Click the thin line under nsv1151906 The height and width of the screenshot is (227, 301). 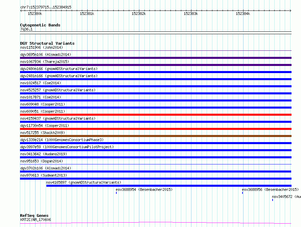[x=156, y=50]
